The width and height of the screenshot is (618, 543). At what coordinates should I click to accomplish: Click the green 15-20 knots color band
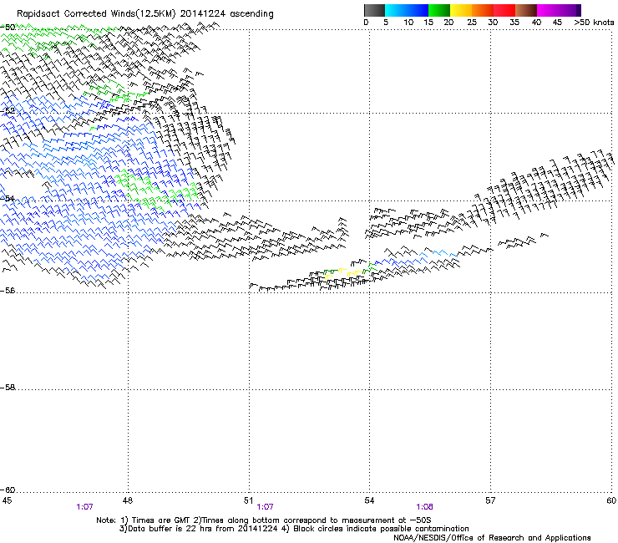439,10
